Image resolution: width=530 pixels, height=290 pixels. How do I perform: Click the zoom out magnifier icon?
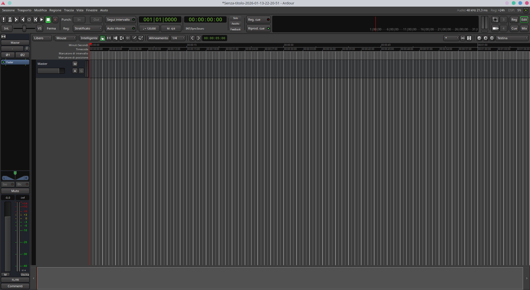point(479,38)
